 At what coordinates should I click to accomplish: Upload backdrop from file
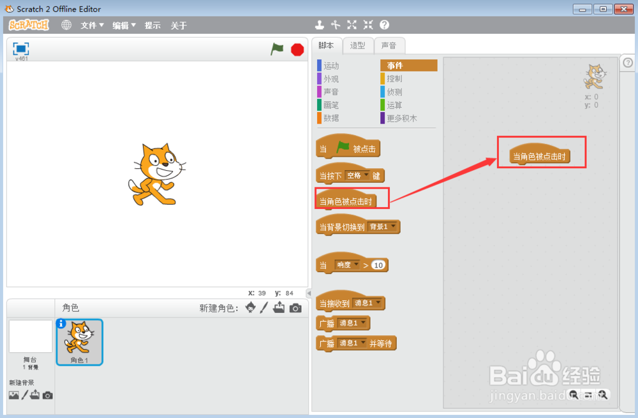[35, 394]
